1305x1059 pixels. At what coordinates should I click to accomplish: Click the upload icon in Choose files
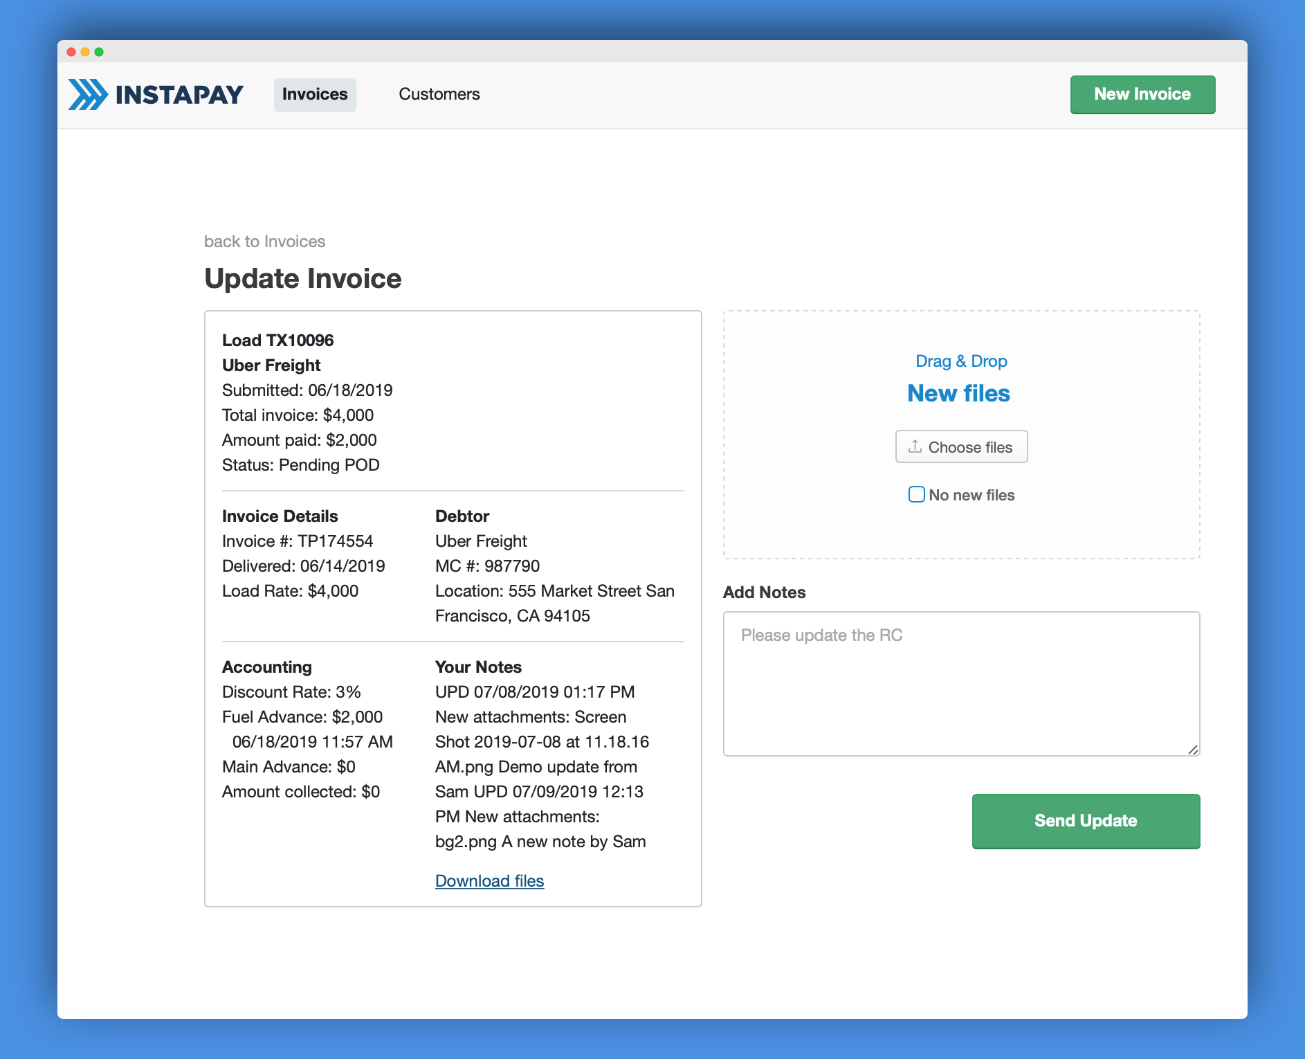coord(915,446)
